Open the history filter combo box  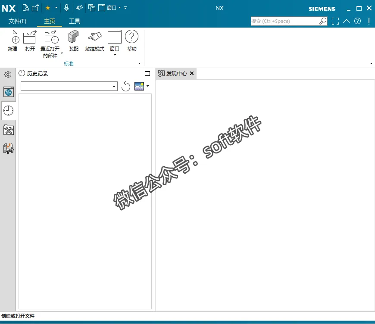pyautogui.click(x=69, y=86)
